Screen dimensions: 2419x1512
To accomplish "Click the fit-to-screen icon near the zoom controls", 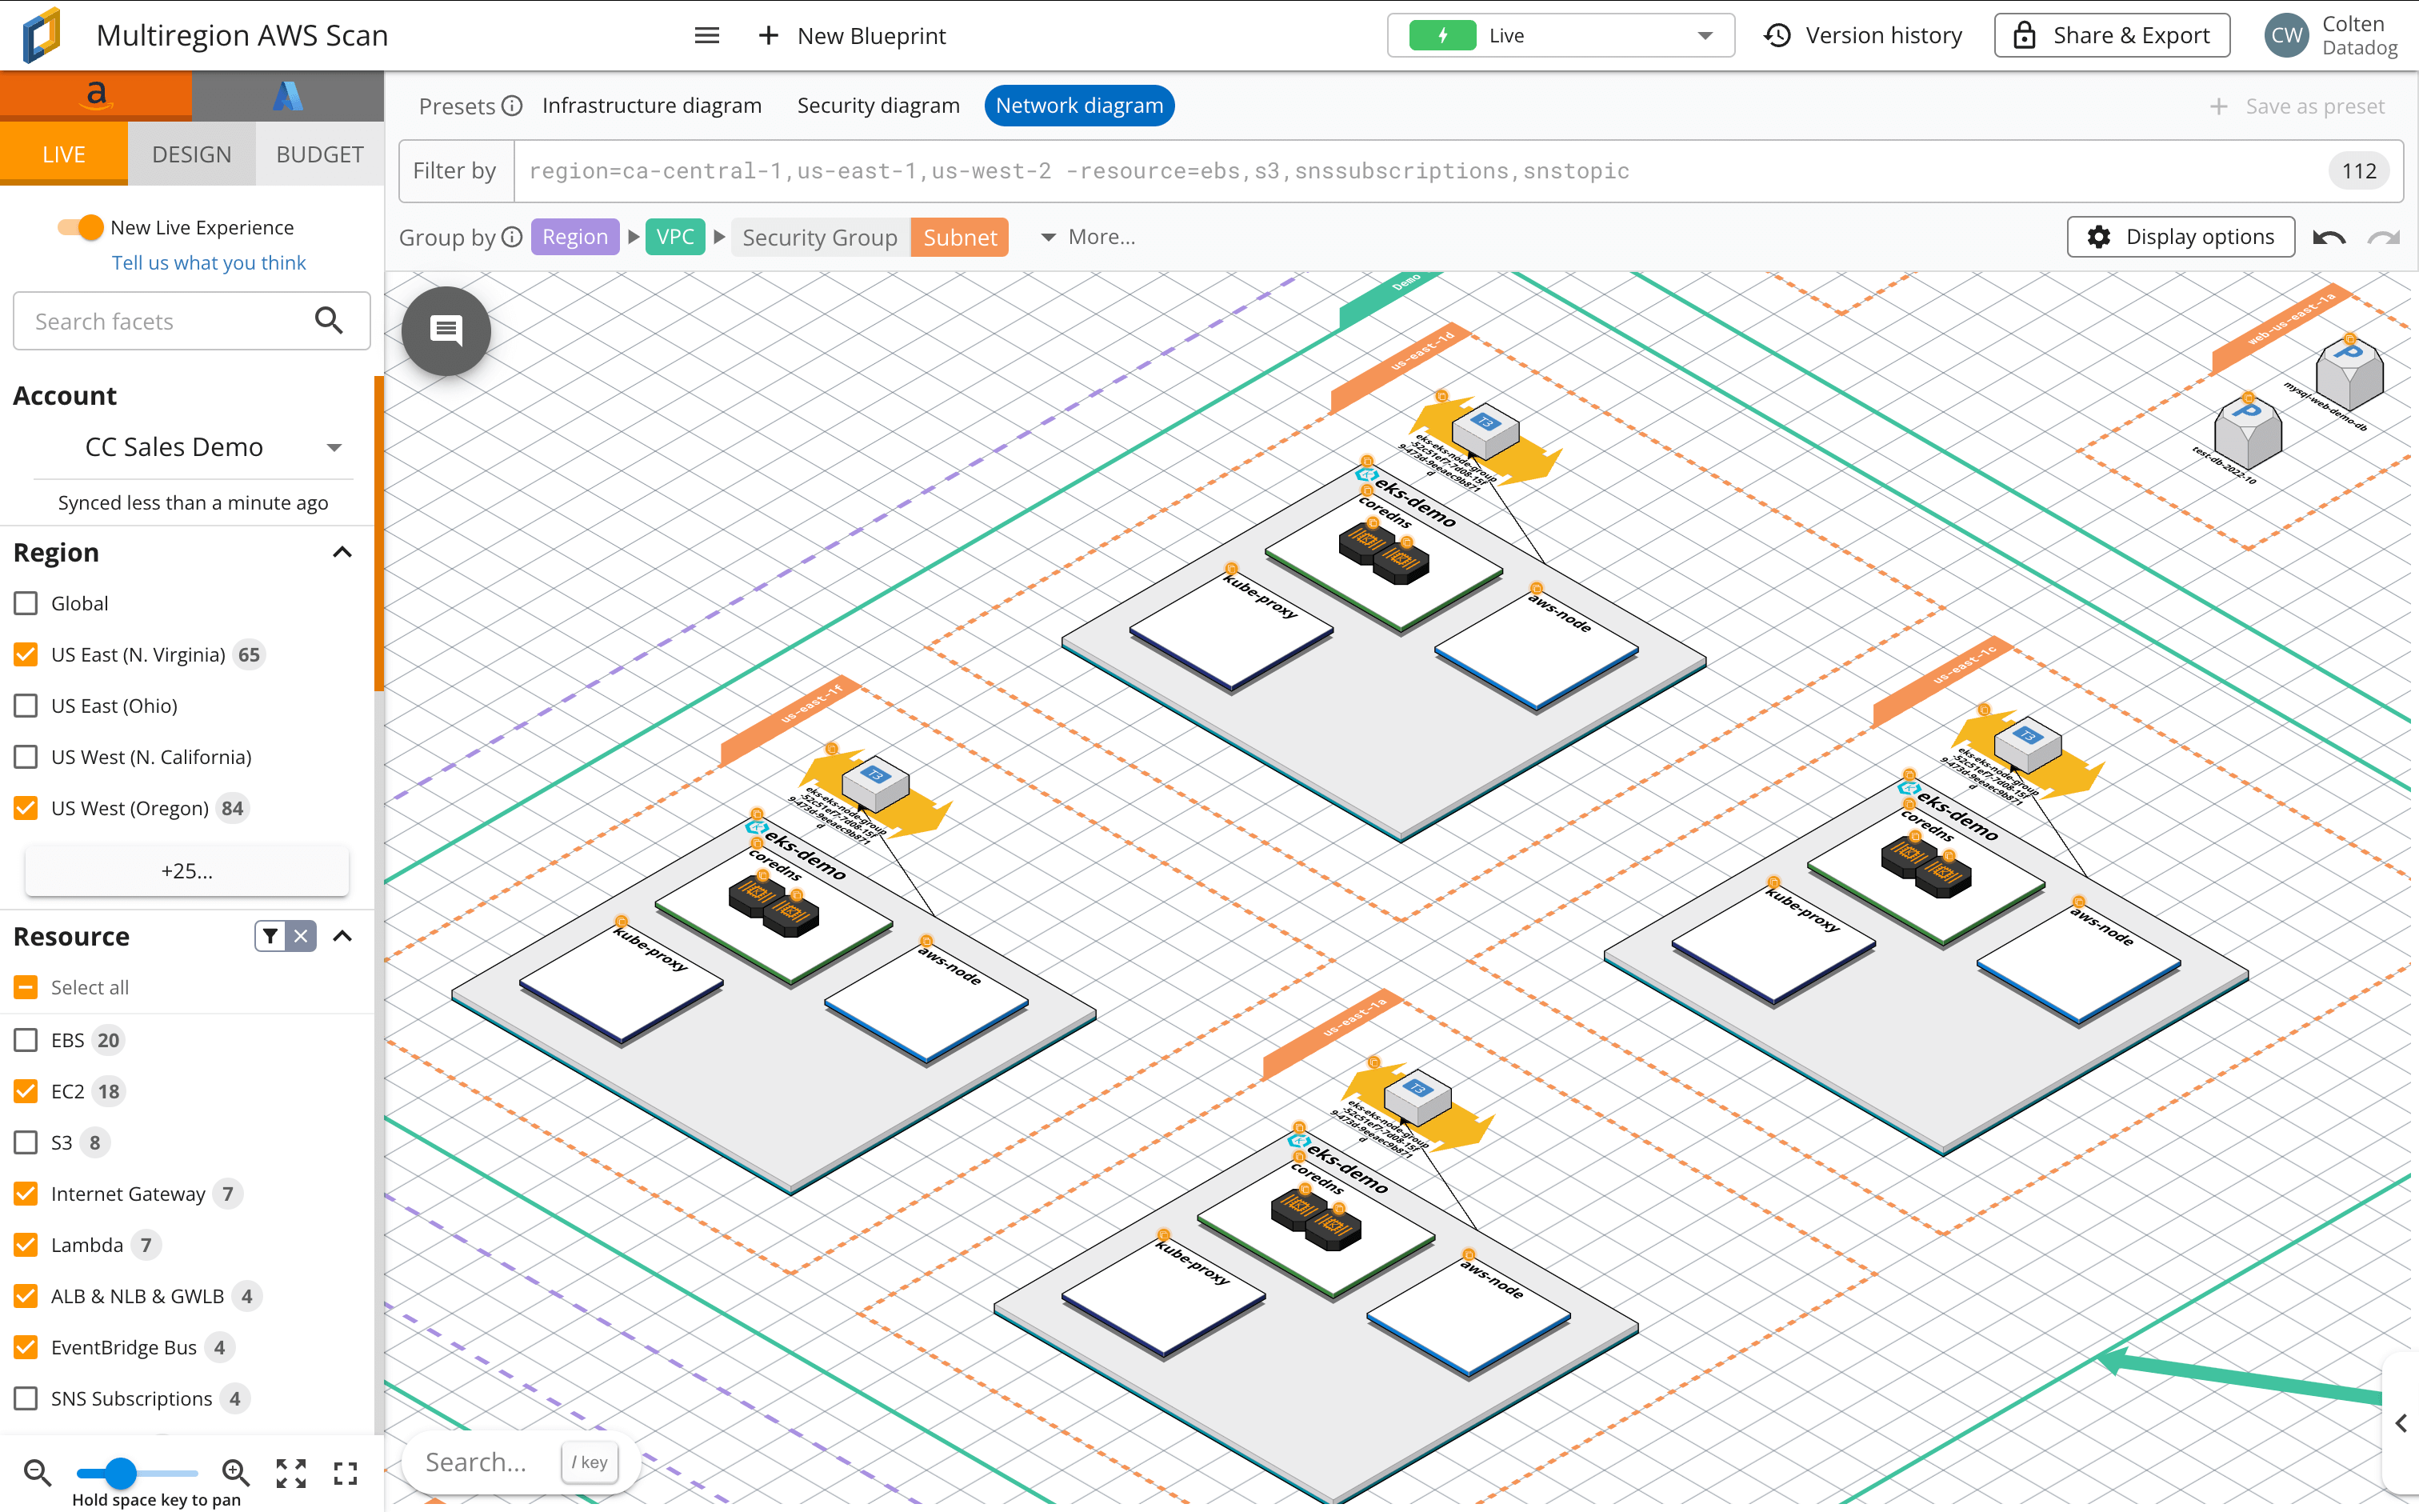I will click(x=291, y=1472).
